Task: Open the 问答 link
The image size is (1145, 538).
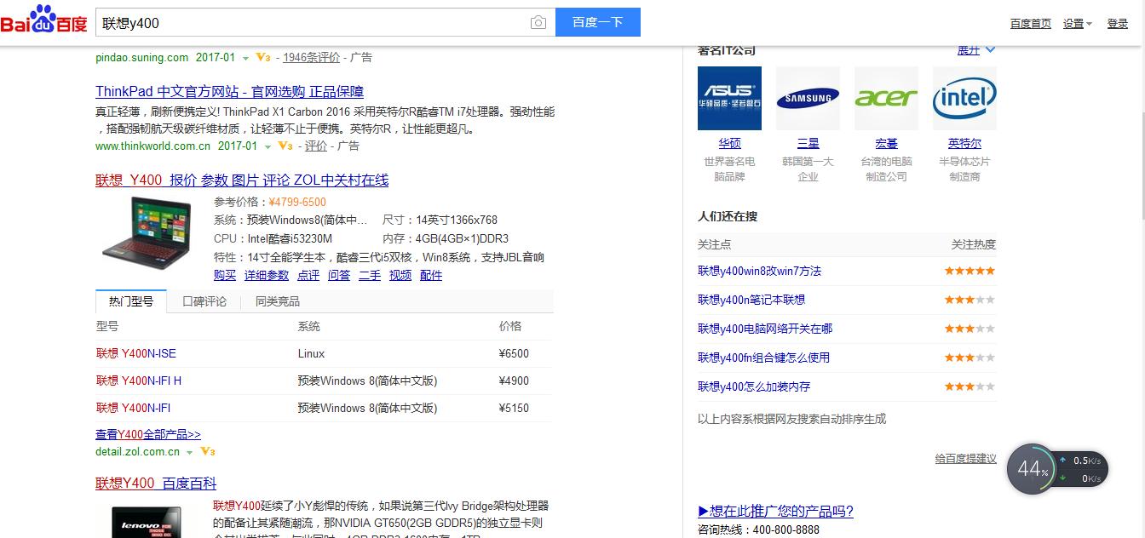Action: pyautogui.click(x=339, y=276)
